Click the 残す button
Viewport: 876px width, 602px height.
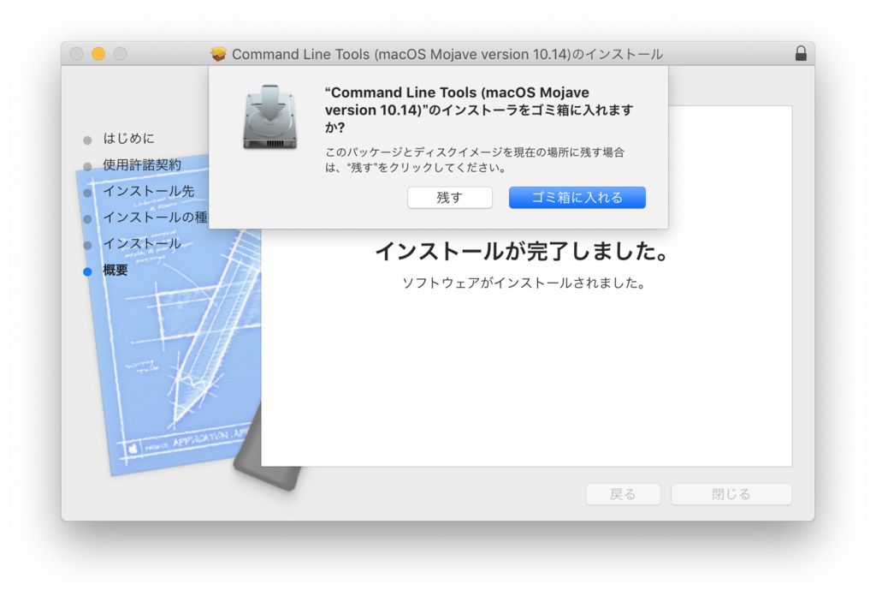click(x=450, y=198)
